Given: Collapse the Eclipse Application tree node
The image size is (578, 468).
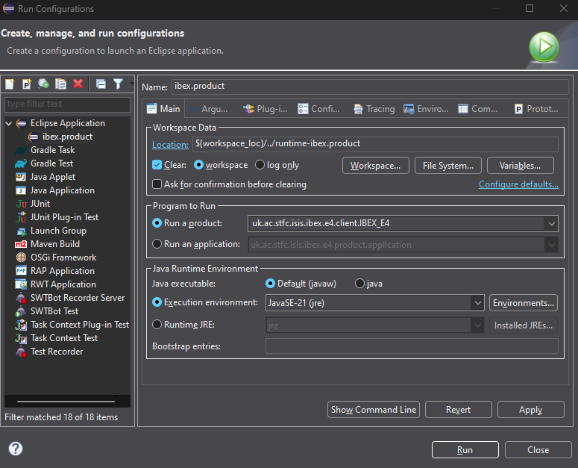Looking at the screenshot, I should point(9,123).
